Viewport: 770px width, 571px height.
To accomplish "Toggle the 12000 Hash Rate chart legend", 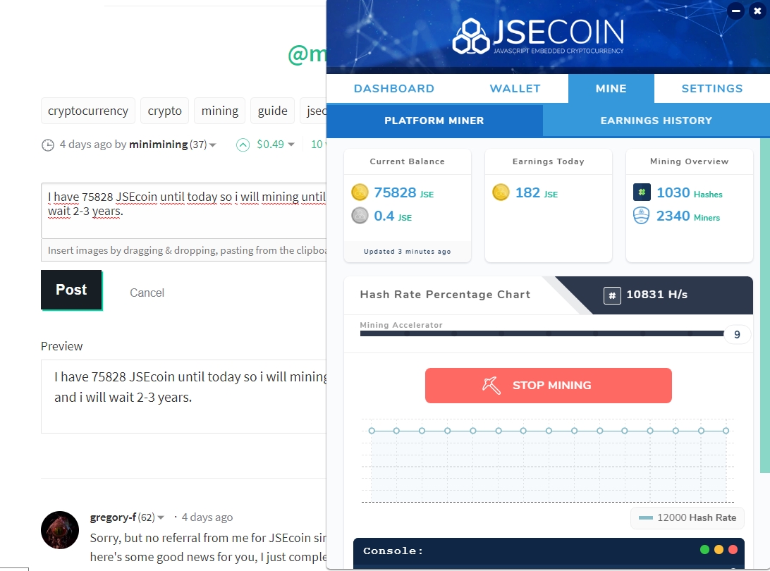I will click(x=687, y=517).
